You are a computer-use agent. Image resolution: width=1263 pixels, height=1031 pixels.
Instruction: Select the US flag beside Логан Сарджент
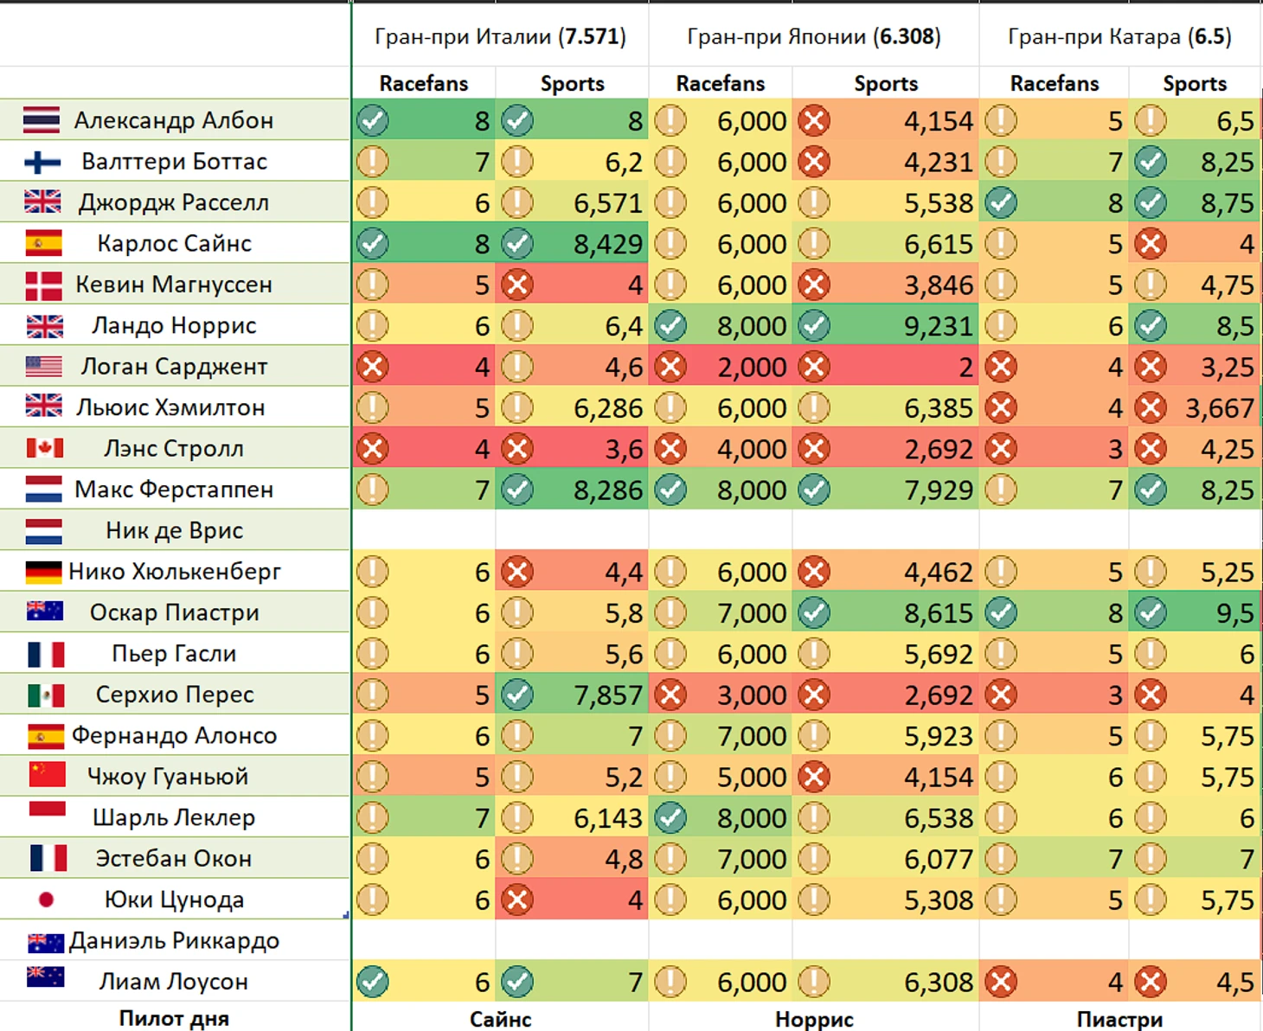pyautogui.click(x=43, y=367)
